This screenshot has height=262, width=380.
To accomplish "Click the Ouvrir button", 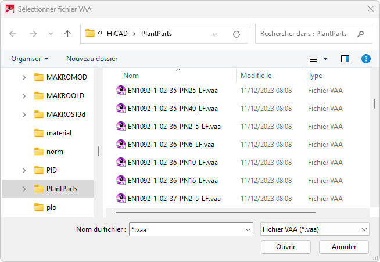I will [x=286, y=247].
